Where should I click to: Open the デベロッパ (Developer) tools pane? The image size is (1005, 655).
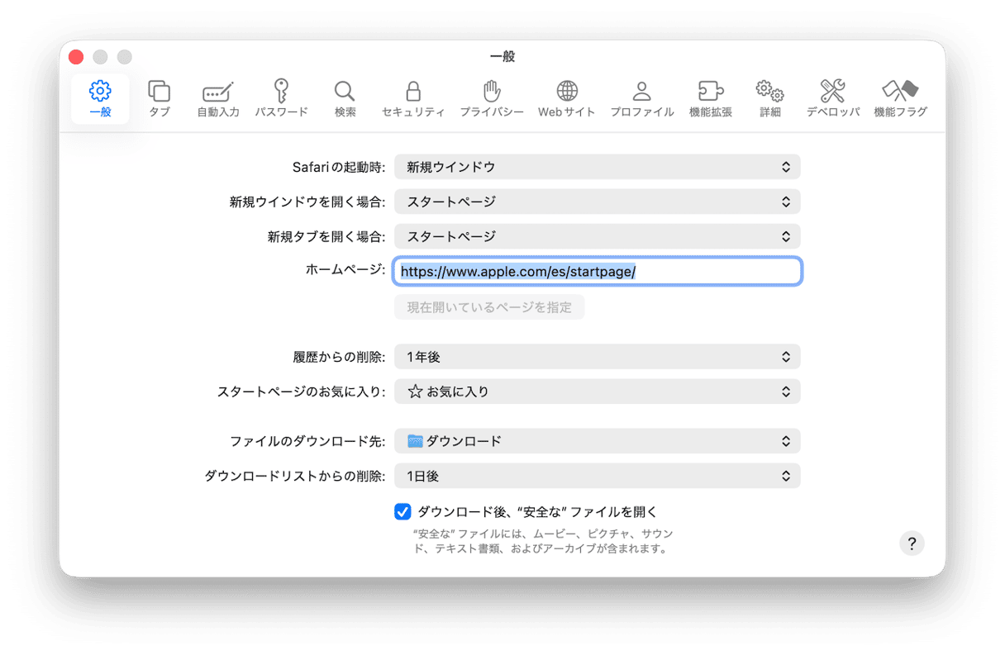coord(833,99)
